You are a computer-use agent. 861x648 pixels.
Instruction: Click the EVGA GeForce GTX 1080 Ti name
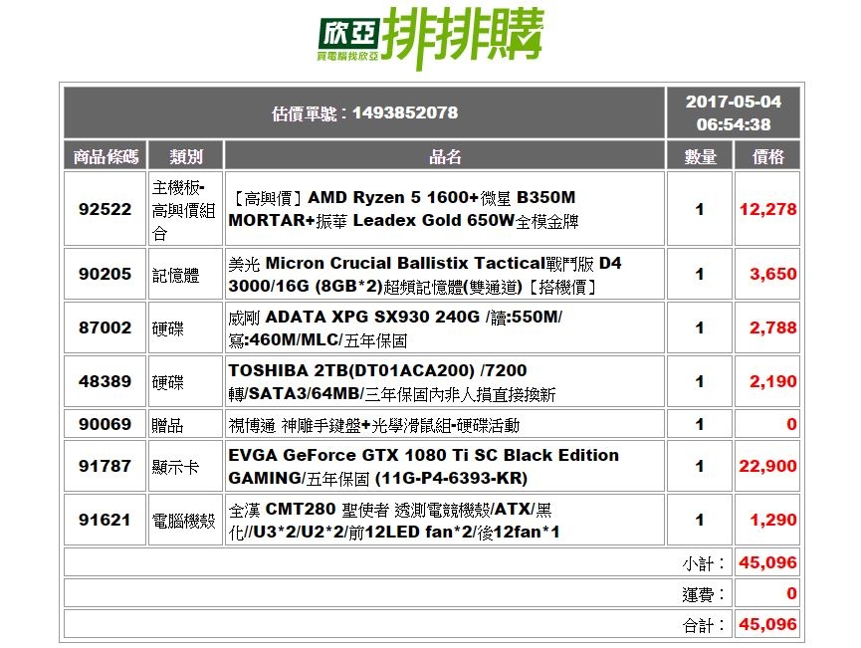pyautogui.click(x=423, y=467)
